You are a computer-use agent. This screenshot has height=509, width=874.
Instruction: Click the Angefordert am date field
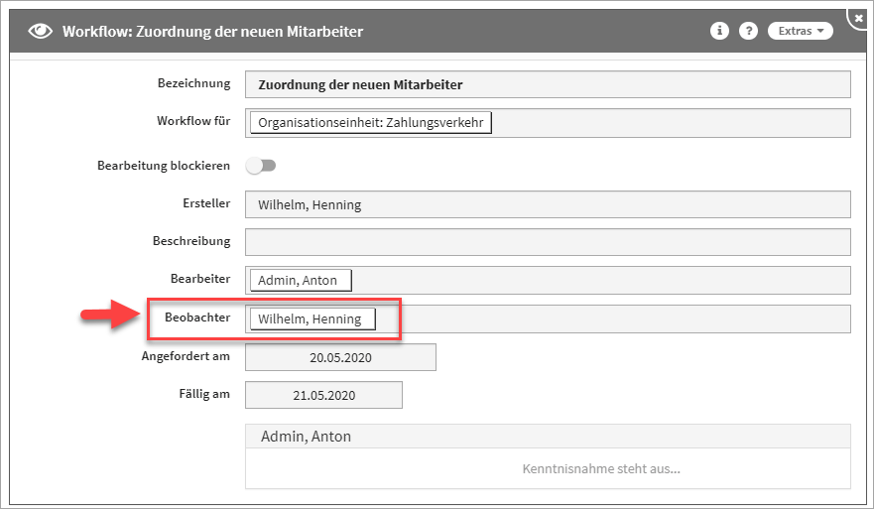coord(340,357)
